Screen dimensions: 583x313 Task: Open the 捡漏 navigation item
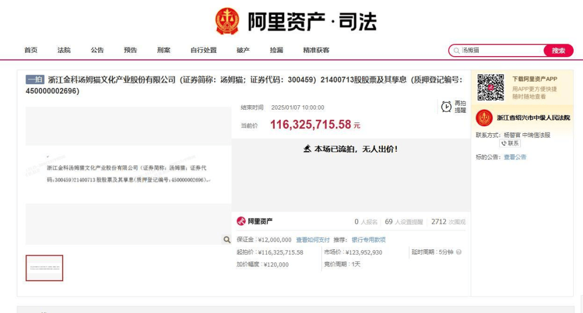tap(276, 50)
